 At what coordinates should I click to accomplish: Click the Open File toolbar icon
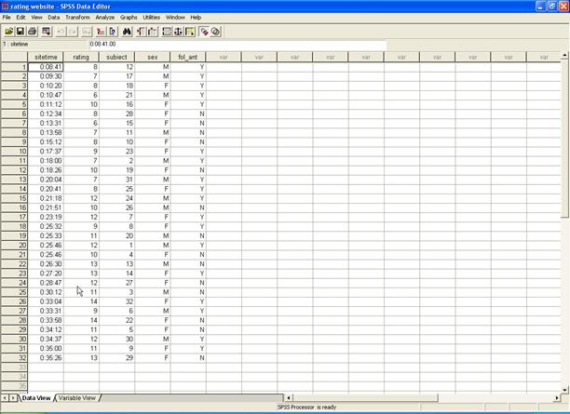[x=7, y=31]
